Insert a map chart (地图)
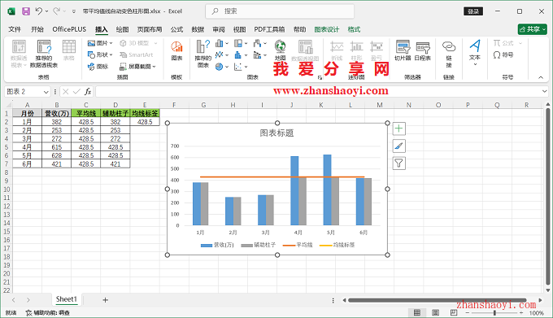The width and height of the screenshot is (553, 318). [x=280, y=50]
